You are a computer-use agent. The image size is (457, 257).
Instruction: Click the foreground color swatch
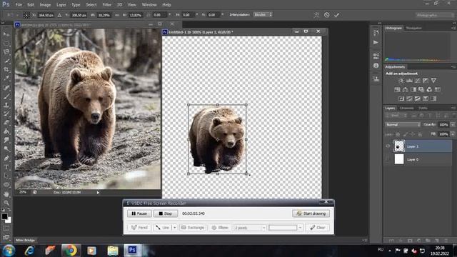coord(4,216)
